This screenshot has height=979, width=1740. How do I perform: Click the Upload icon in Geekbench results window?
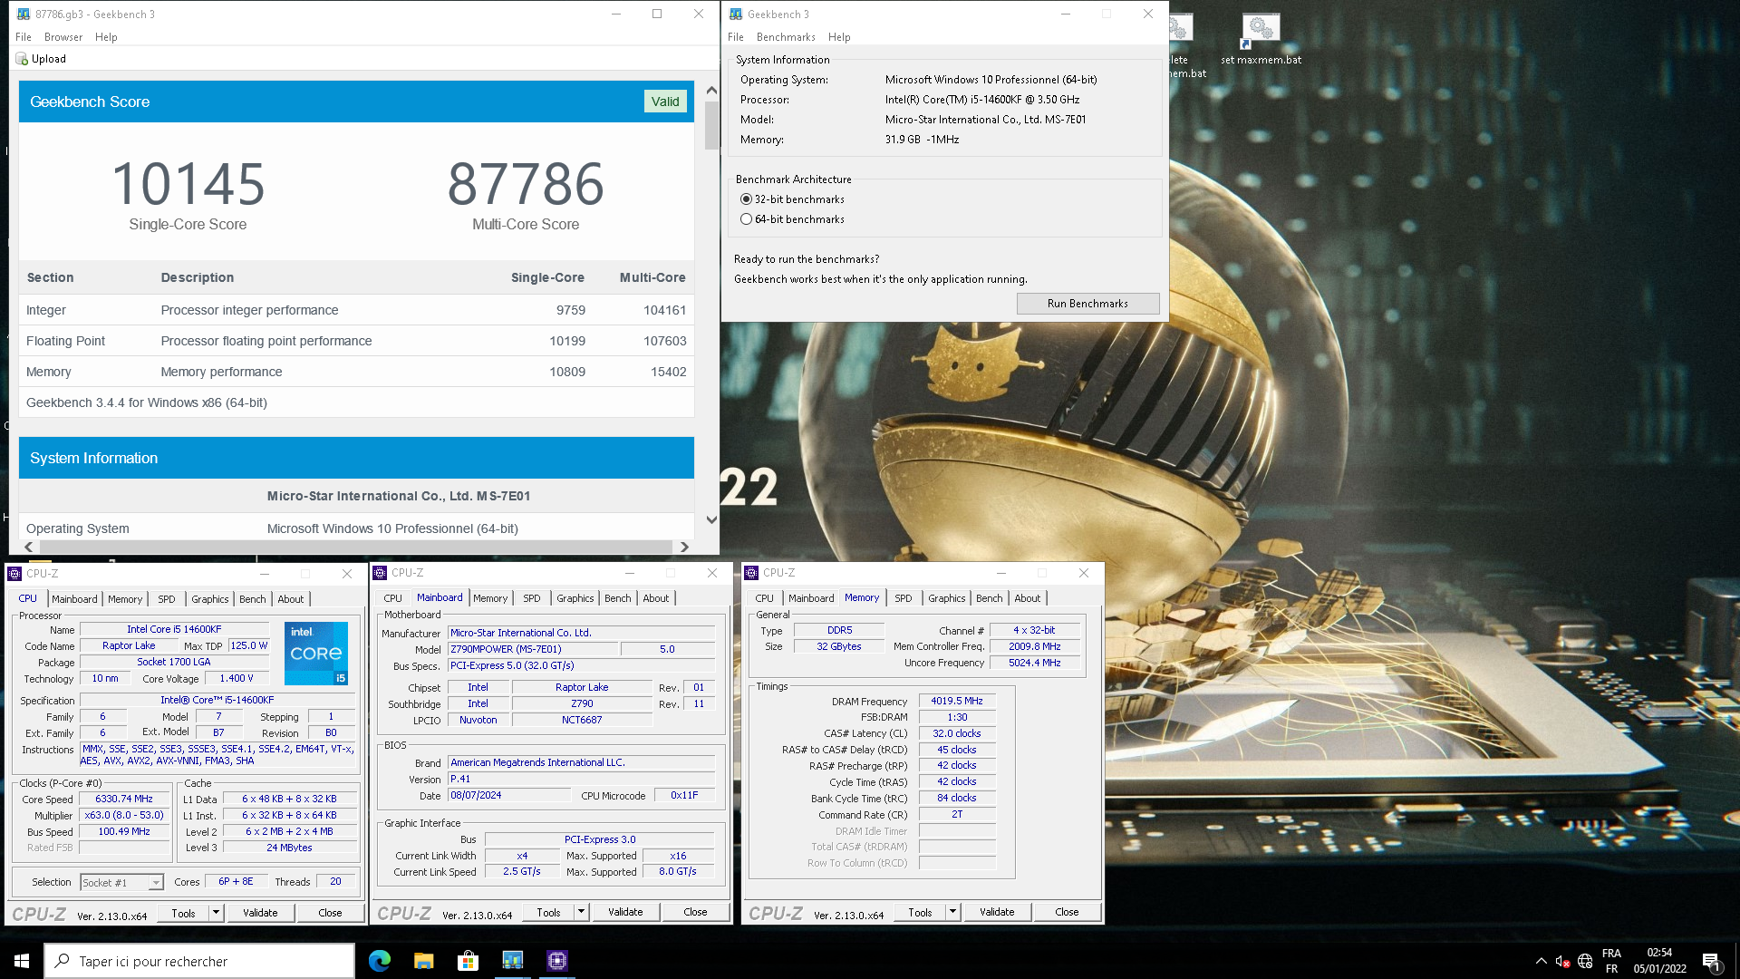(x=22, y=59)
